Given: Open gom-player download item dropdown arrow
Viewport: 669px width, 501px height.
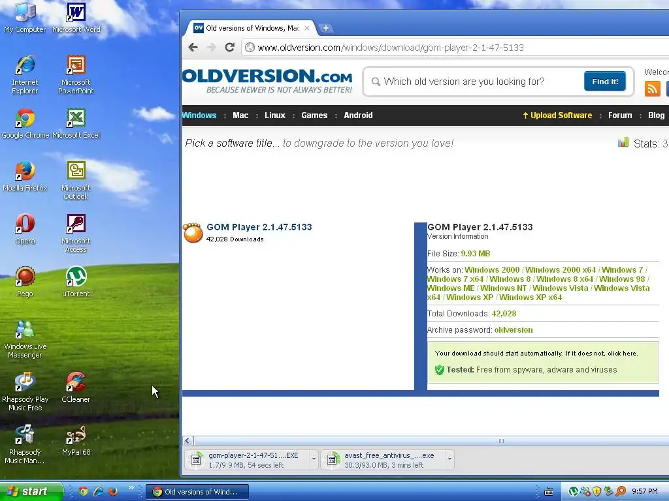Looking at the screenshot, I should pyautogui.click(x=314, y=459).
